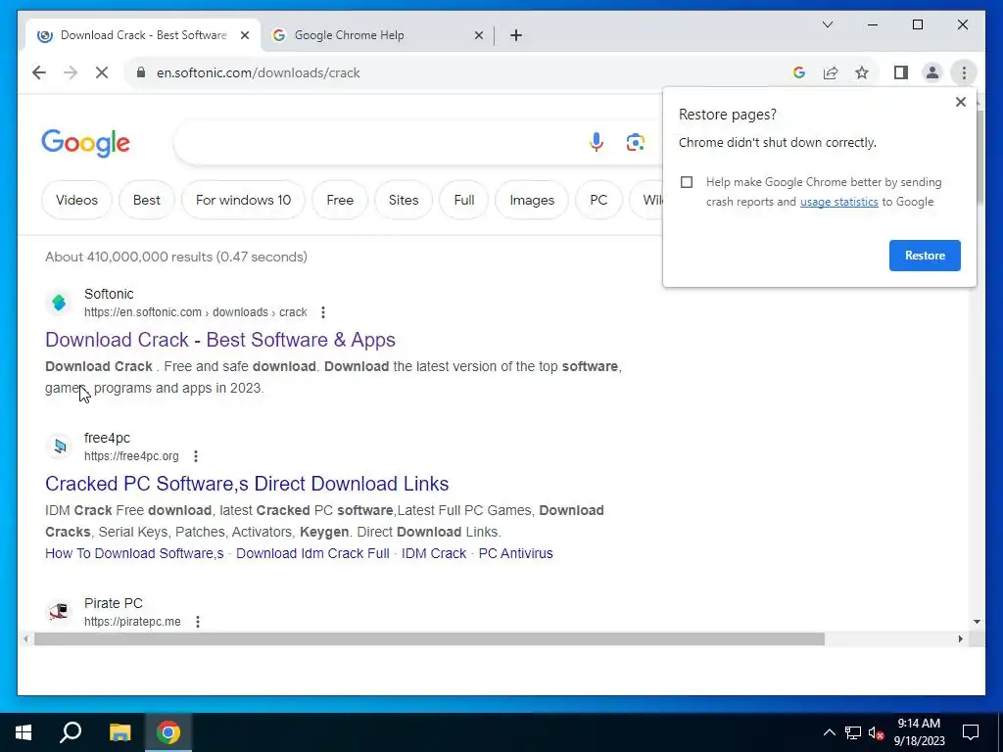Image resolution: width=1003 pixels, height=752 pixels.
Task: Click the free4pc.org URL text
Action: [x=131, y=456]
